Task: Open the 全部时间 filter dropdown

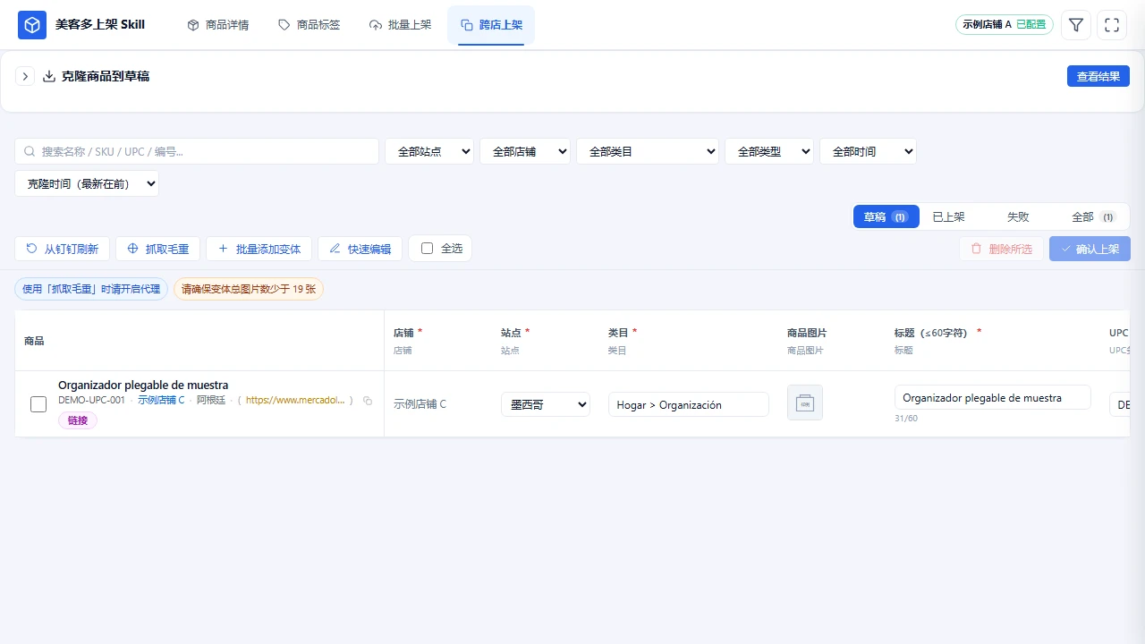Action: click(868, 151)
